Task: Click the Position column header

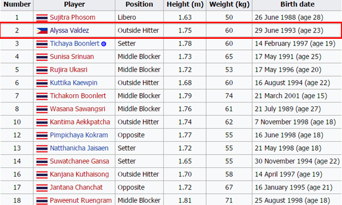Action: tap(139, 4)
